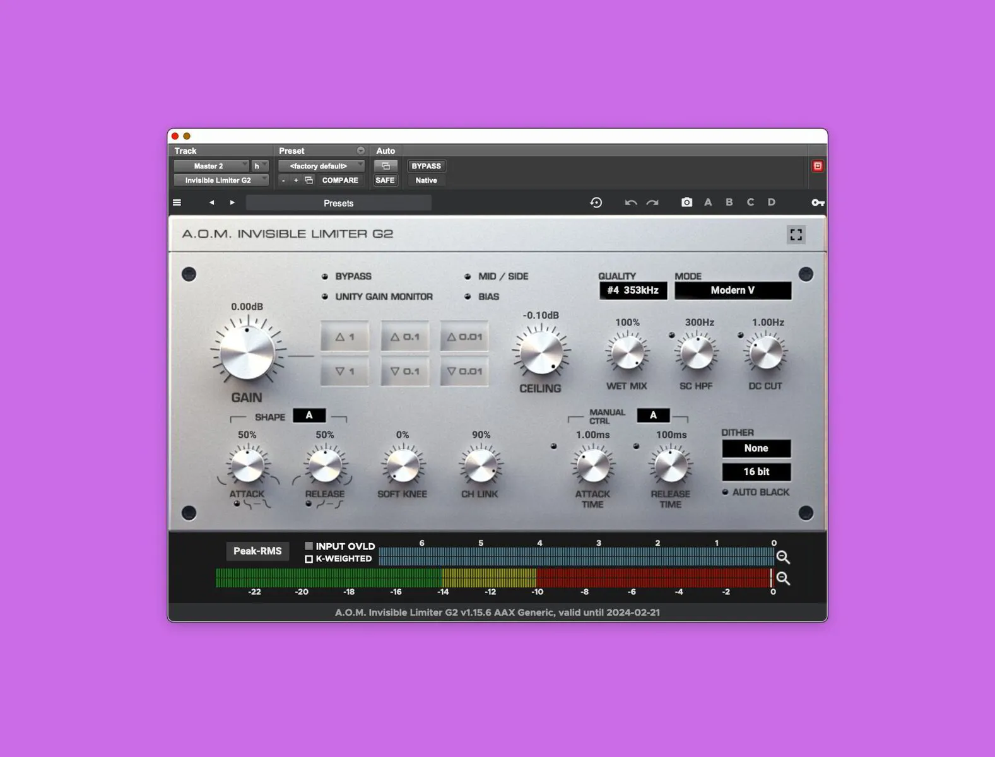Zoom the gain reduction meter magnifier
The height and width of the screenshot is (757, 995).
pyautogui.click(x=783, y=557)
